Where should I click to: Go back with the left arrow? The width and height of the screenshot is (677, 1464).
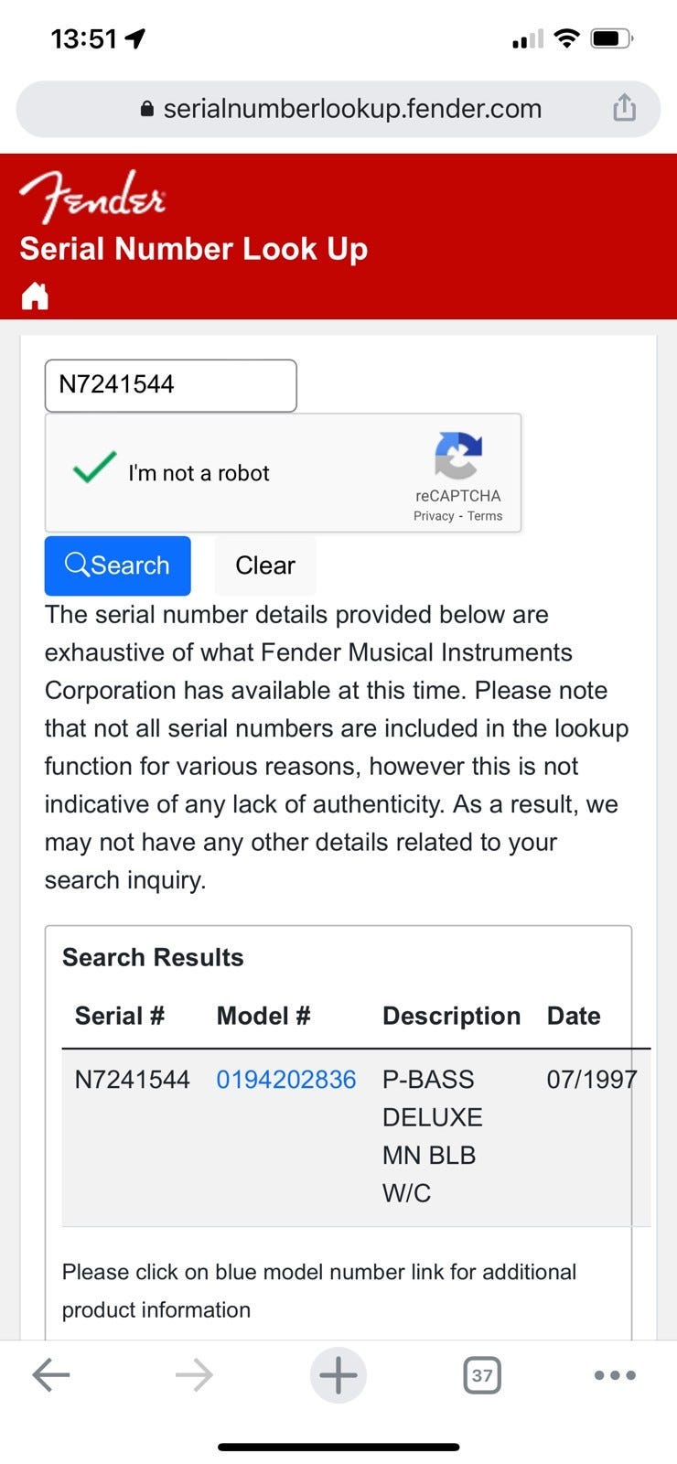tap(51, 1374)
